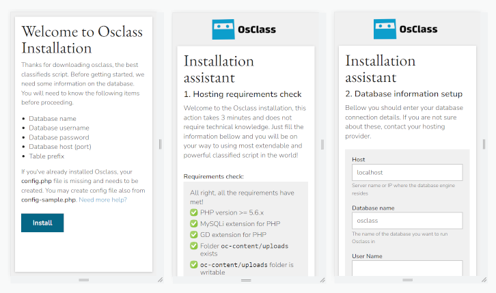
Task: Click '1. Hosting requirements check' heading
Action: pyautogui.click(x=243, y=94)
